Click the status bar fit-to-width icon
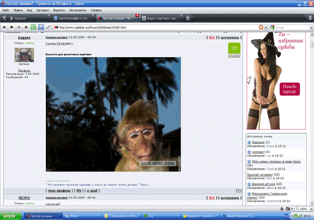The image size is (314, 220). pos(282,209)
